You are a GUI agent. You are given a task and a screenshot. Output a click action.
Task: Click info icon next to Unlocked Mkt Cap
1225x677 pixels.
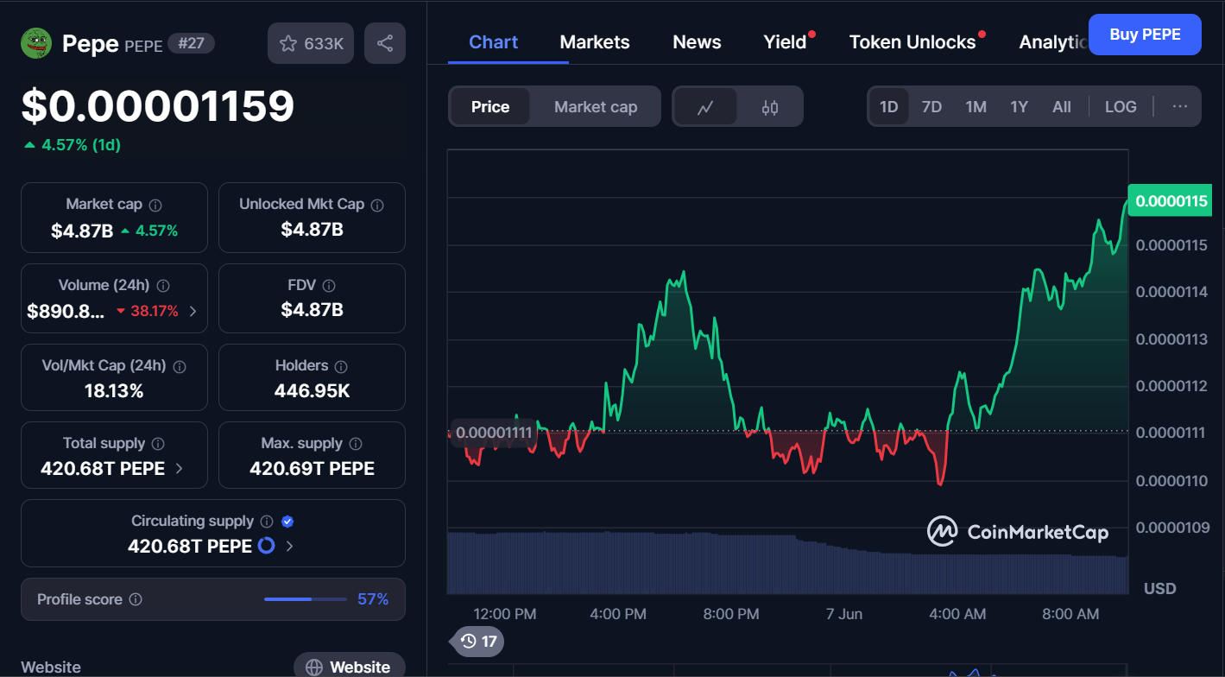(377, 205)
